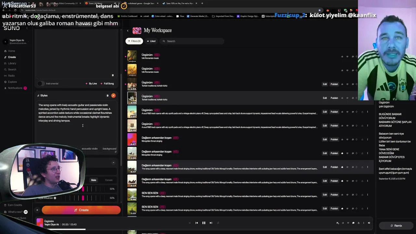Open the Filters (3) dropdown

click(134, 41)
